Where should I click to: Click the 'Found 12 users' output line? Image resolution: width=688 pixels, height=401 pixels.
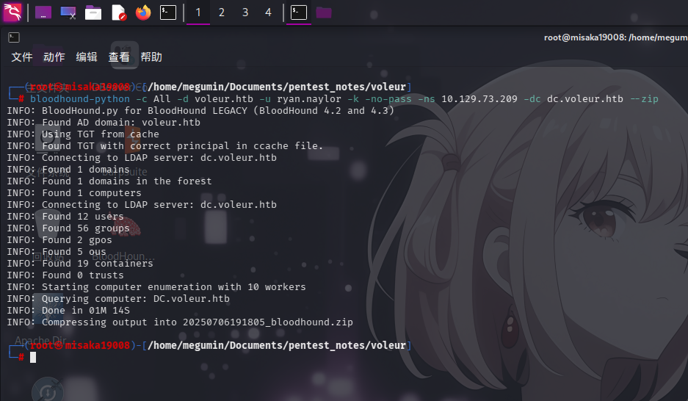pyautogui.click(x=65, y=217)
